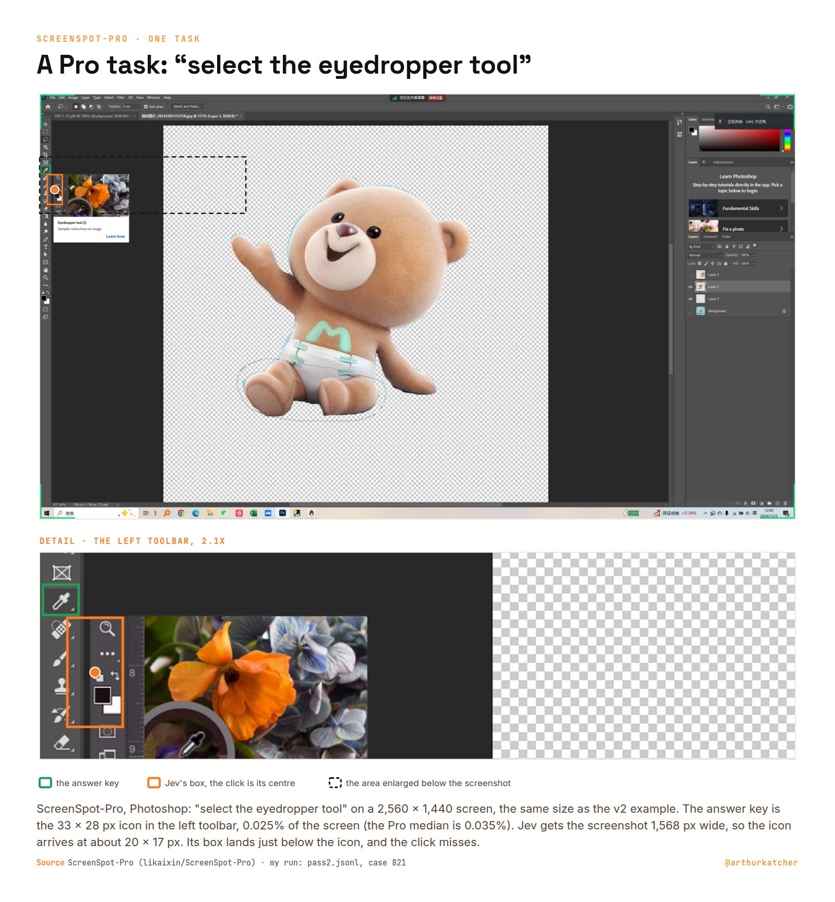Hide Layer 1 using its eye icon
The height and width of the screenshot is (902, 835).
click(690, 287)
